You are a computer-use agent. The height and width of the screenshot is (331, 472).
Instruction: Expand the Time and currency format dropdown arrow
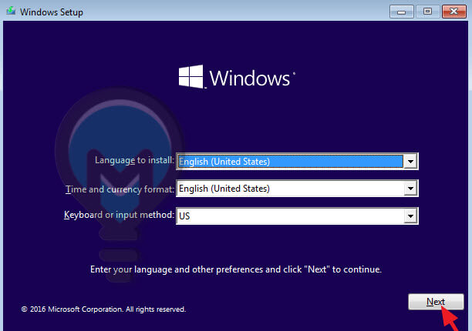point(410,189)
